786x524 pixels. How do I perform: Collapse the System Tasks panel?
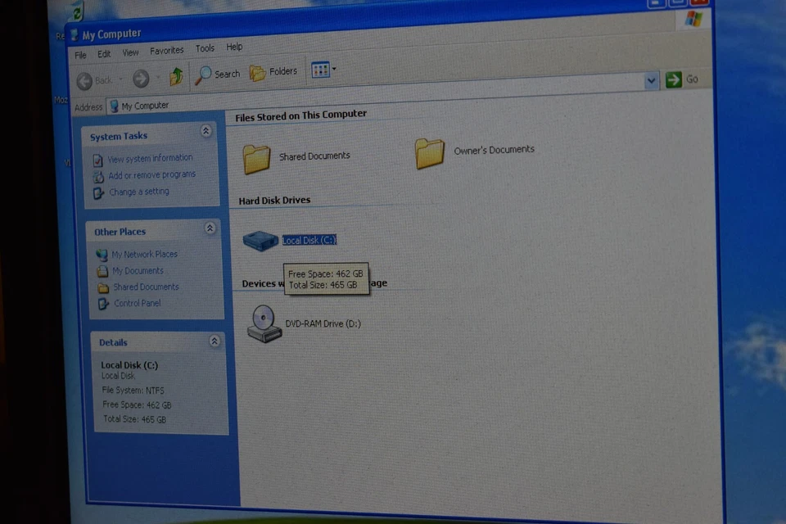206,130
